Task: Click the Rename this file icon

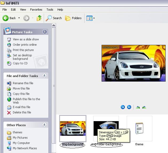Action: pos(9,83)
